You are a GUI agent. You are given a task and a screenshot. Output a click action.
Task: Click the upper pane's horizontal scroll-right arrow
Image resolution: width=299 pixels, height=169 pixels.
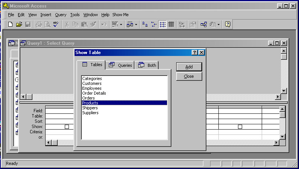[x=278, y=97]
